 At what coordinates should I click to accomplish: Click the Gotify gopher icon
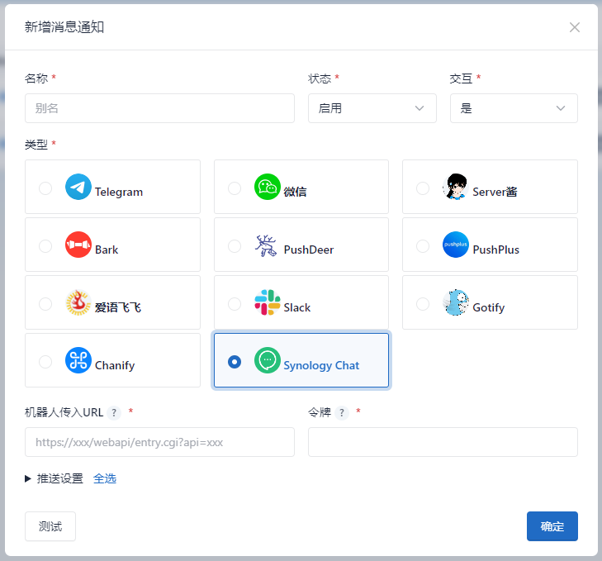click(x=456, y=302)
